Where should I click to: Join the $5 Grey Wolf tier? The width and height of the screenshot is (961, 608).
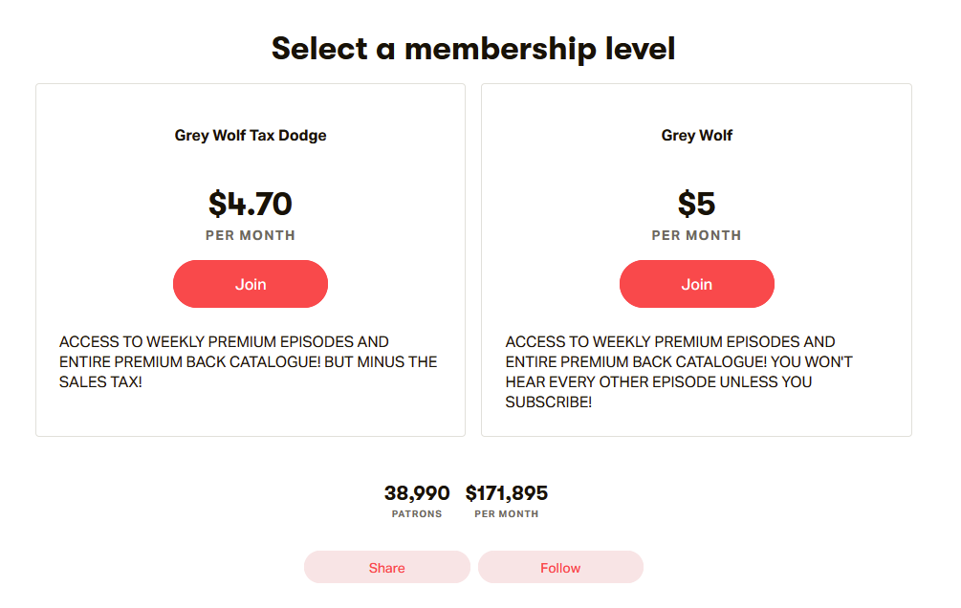click(x=697, y=284)
